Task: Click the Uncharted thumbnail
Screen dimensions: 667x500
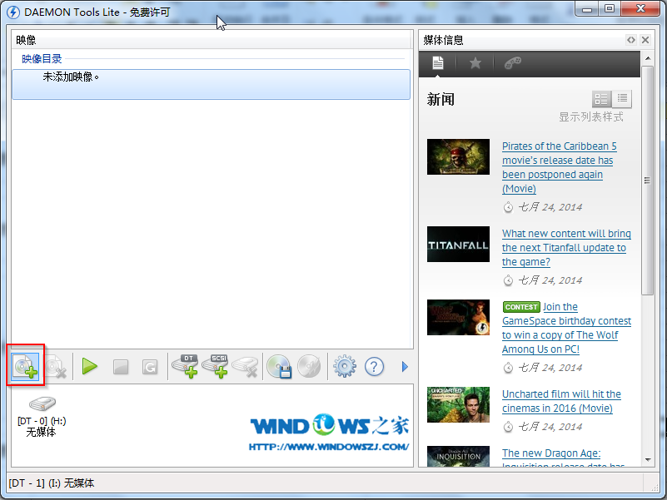Action: click(x=458, y=405)
